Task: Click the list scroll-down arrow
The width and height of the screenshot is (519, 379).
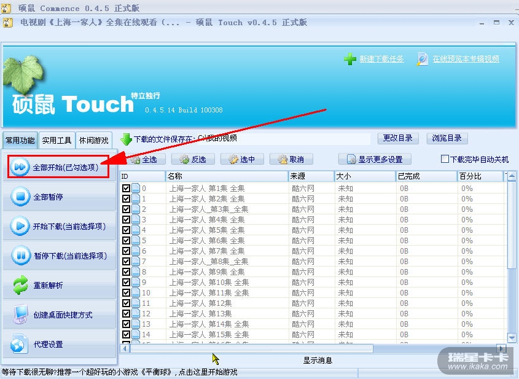Action: point(512,338)
